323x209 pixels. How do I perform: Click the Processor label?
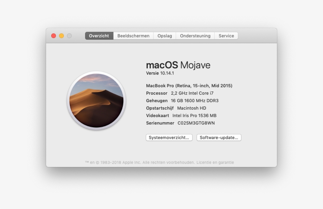click(156, 93)
